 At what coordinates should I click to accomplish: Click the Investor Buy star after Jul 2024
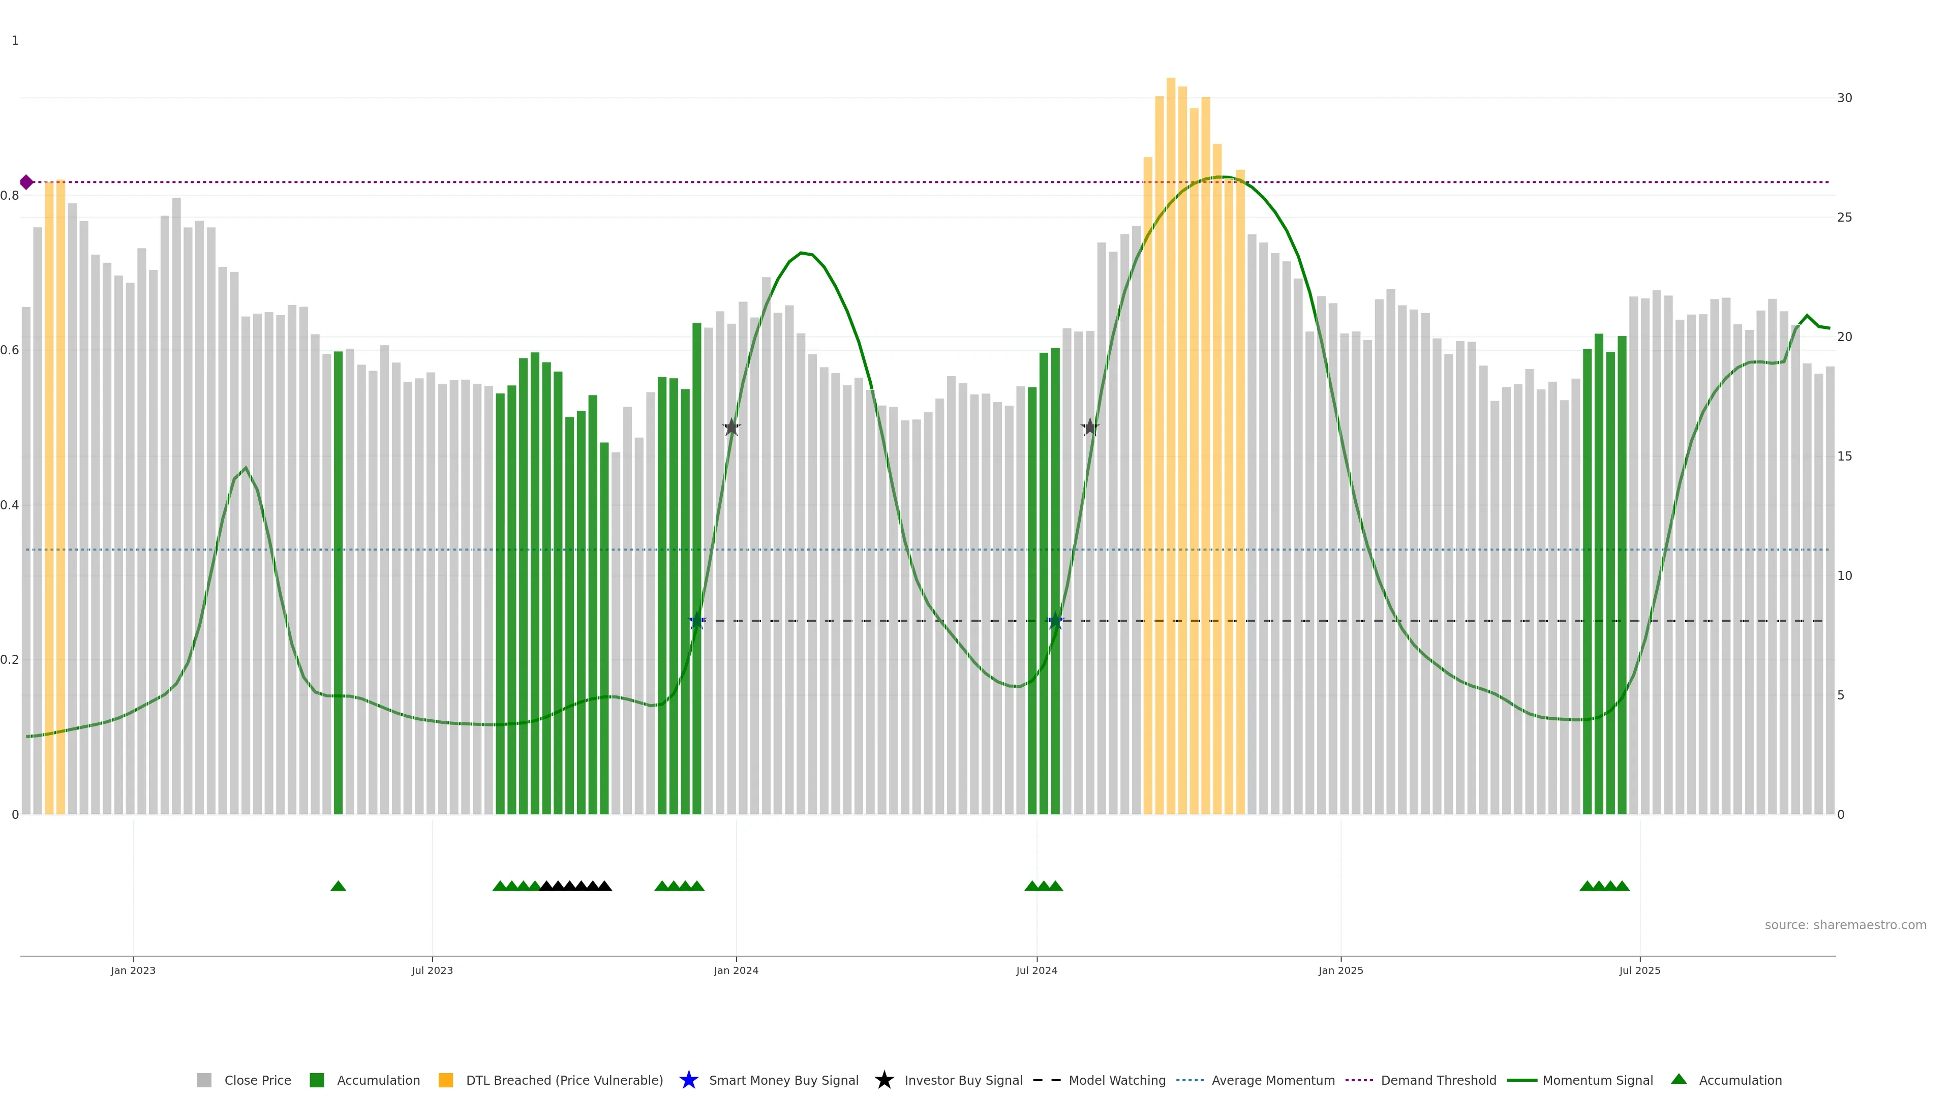coord(1090,428)
